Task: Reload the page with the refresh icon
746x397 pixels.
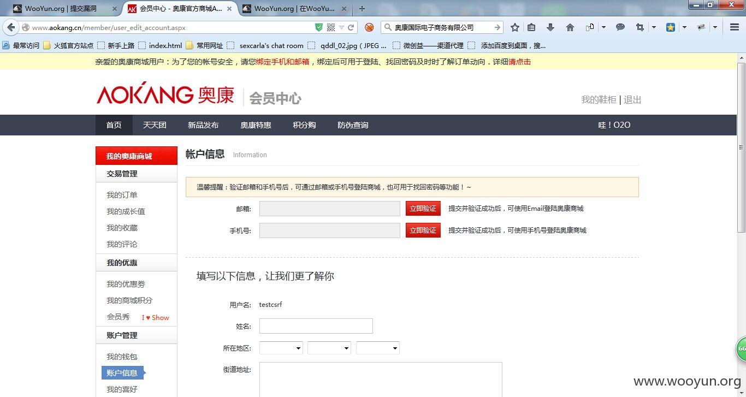Action: pyautogui.click(x=351, y=27)
